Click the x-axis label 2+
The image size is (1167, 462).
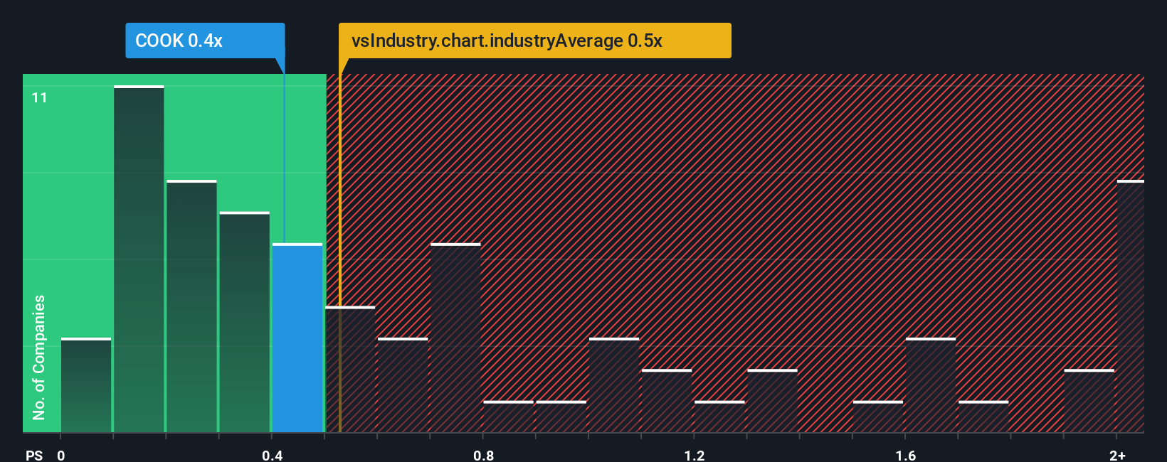(x=1117, y=455)
